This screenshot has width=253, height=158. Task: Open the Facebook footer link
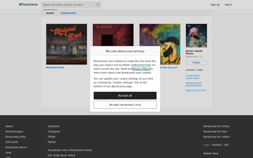[54, 126]
